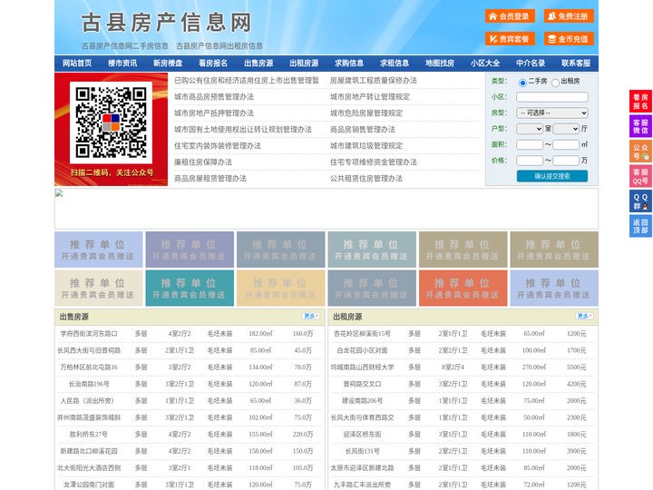
Task: Open the 出租房源 menu item
Action: pos(304,64)
